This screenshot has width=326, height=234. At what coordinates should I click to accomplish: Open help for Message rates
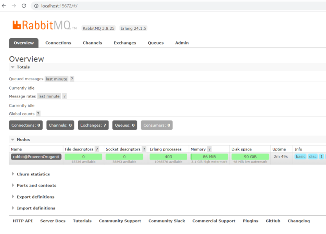point(64,96)
